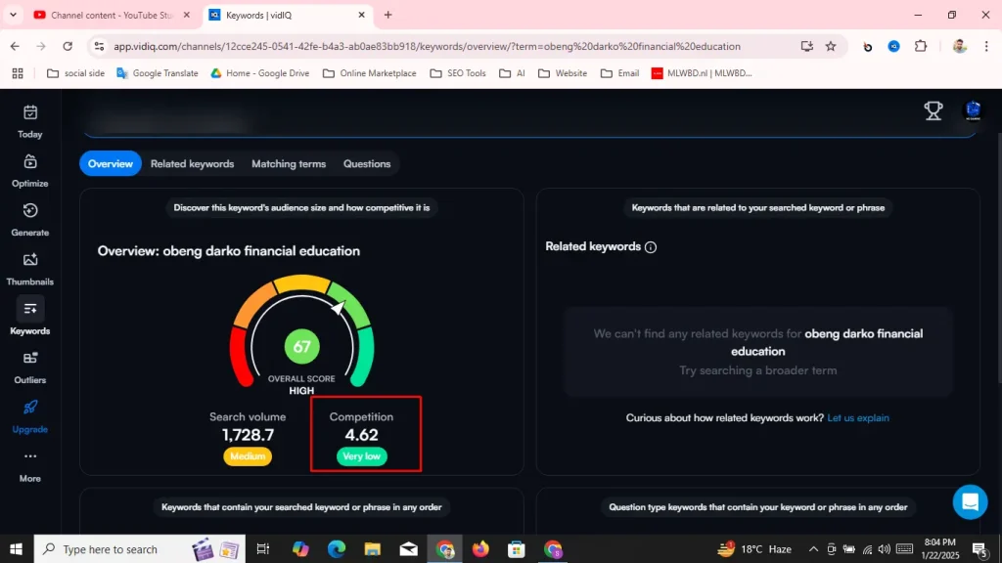Open the Today section in vidIQ sidebar
Viewport: 1002px width, 563px height.
coord(29,118)
